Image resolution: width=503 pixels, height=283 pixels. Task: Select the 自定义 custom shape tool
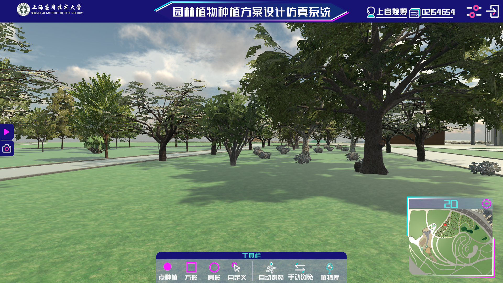237,271
